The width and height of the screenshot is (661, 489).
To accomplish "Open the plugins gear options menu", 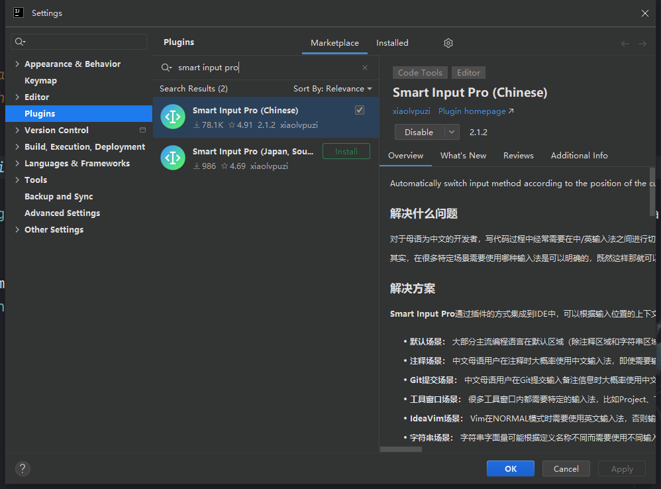I will pos(448,43).
